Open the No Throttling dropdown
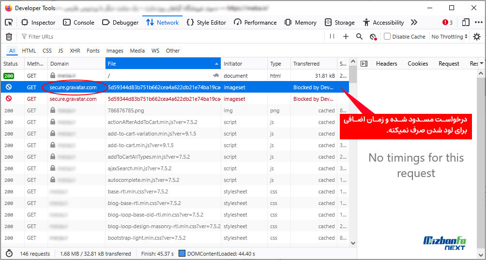486x260 pixels. pyautogui.click(x=450, y=37)
